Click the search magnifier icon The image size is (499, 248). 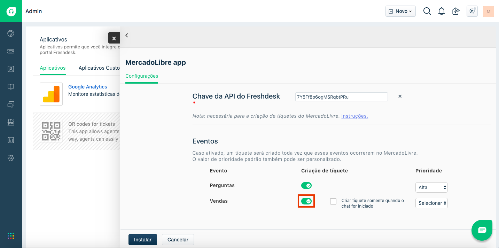tap(427, 11)
